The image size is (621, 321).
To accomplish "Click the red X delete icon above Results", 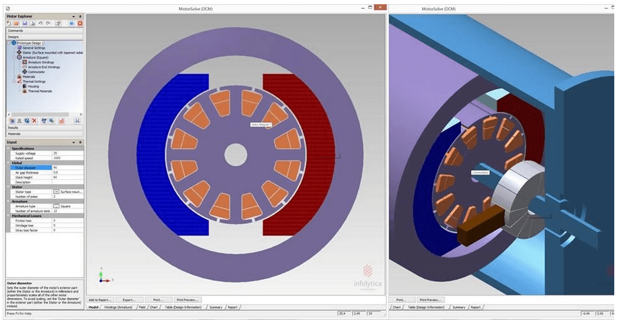I will click(x=34, y=121).
